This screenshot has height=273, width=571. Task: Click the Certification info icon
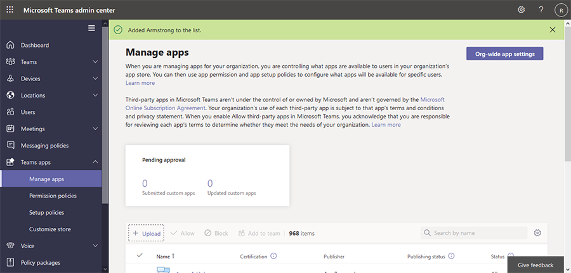point(274,256)
